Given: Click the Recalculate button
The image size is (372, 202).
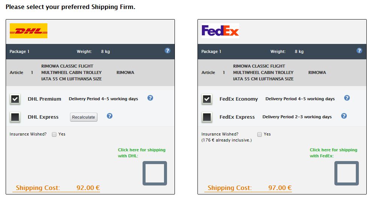Looking at the screenshot, I should click(x=84, y=117).
